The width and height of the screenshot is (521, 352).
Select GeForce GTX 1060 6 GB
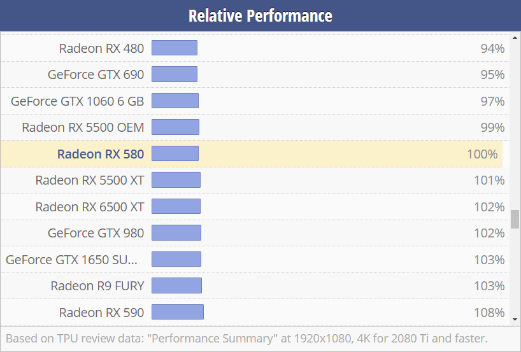point(77,101)
